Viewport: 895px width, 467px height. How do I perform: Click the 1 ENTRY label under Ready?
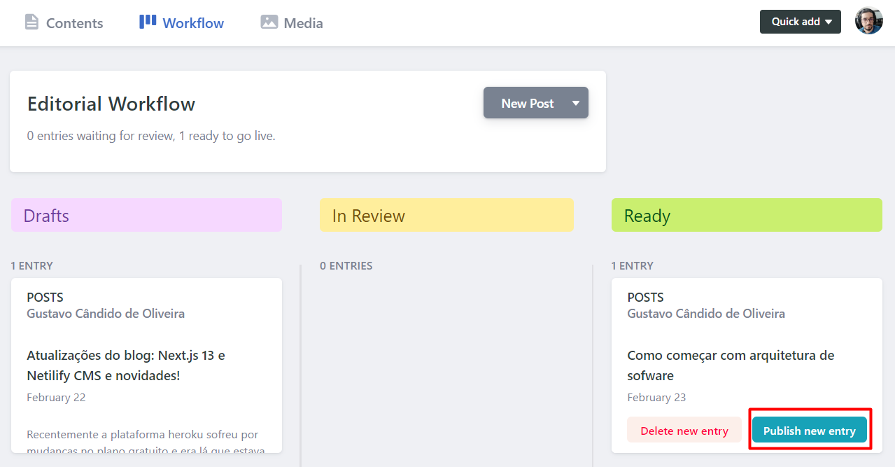click(x=632, y=266)
